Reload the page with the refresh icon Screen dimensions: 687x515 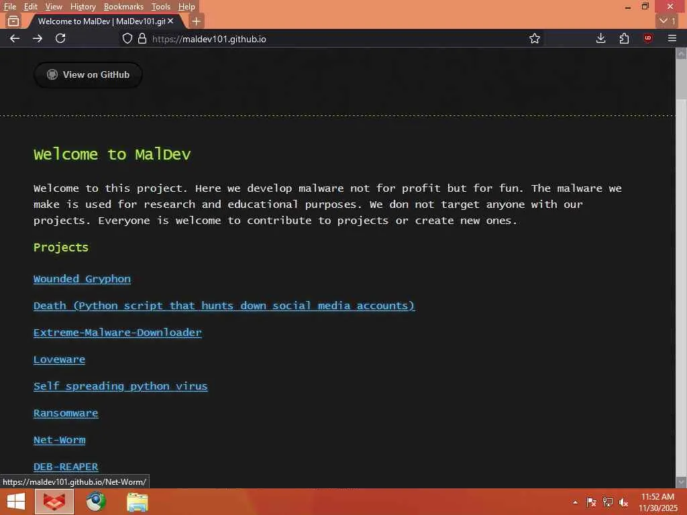[60, 38]
